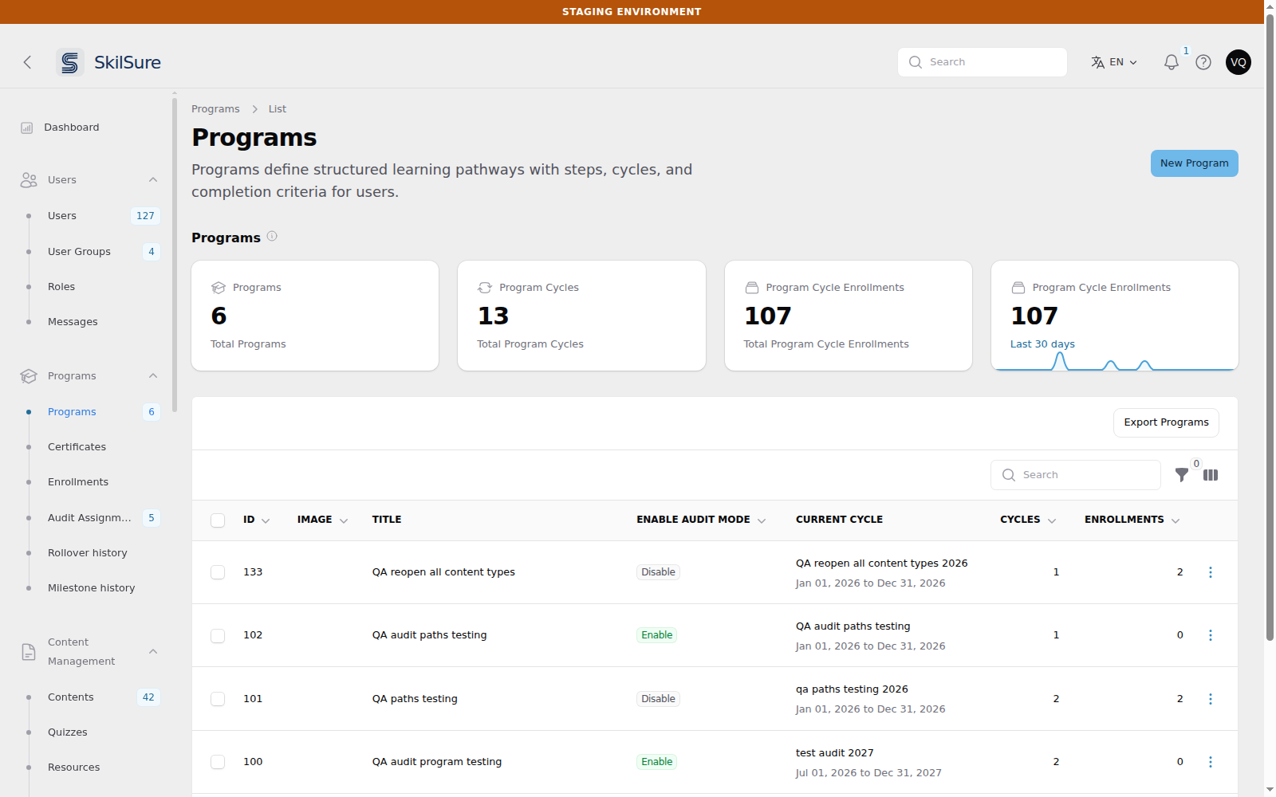Open the help question mark icon

[1203, 62]
